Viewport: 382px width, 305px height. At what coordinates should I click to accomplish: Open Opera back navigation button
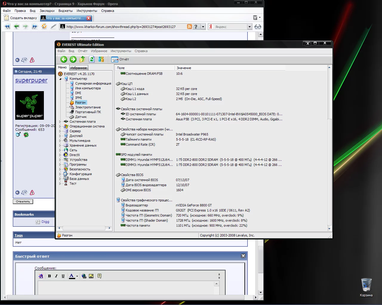tap(16, 27)
